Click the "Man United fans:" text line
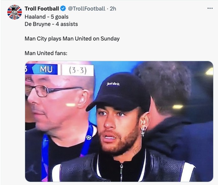Screen dimensions: 218x185 click(46, 53)
